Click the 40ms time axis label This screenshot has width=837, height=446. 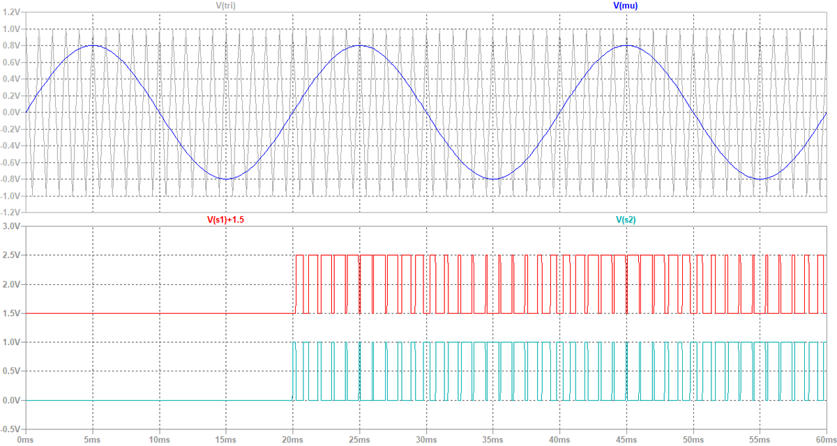559,440
